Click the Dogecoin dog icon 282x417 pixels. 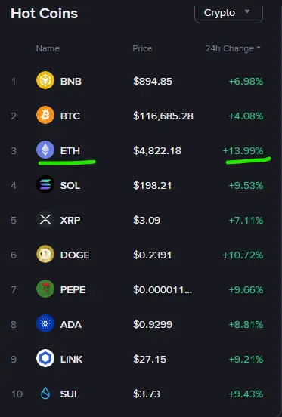click(45, 254)
